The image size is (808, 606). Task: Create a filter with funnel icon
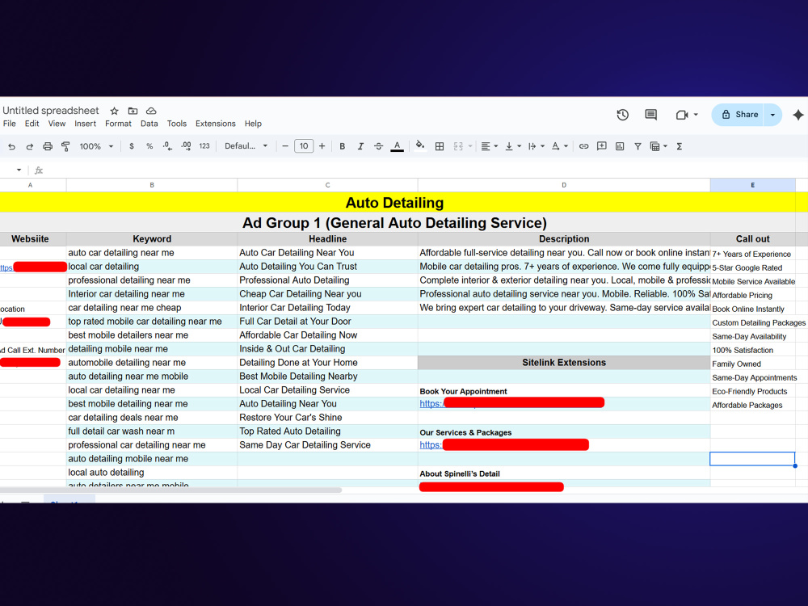[638, 146]
